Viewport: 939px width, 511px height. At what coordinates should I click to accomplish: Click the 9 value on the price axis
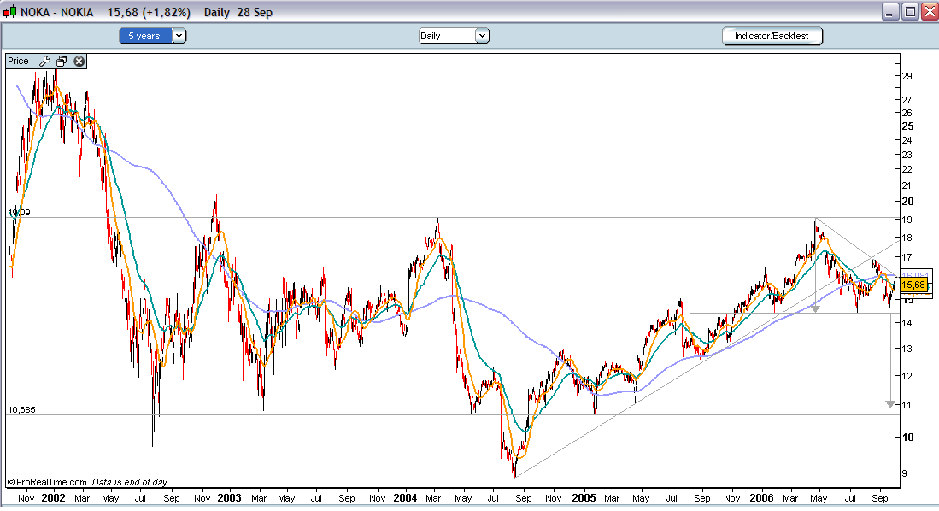tap(904, 473)
